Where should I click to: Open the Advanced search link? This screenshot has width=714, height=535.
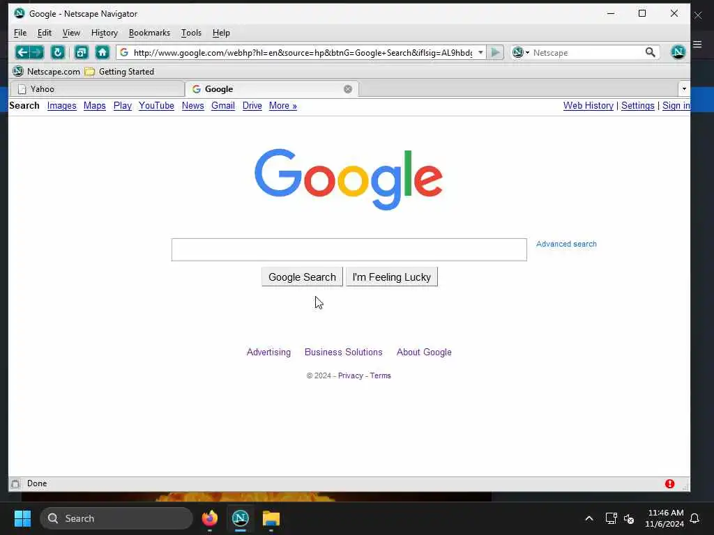(566, 244)
